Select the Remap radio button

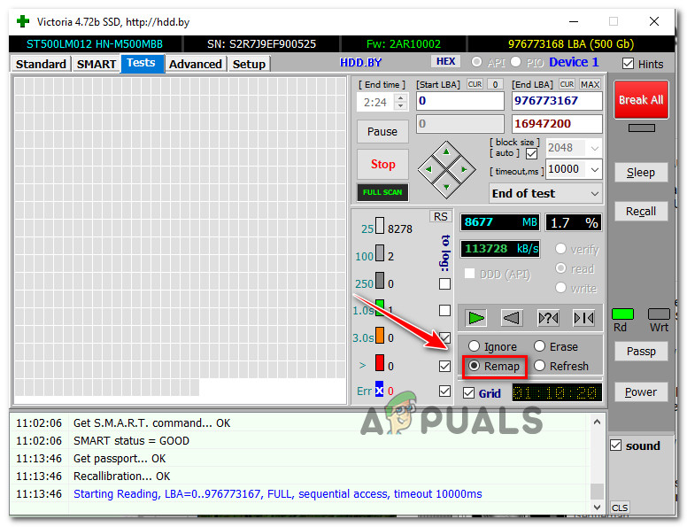[x=474, y=366]
